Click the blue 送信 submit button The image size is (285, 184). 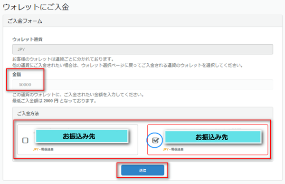click(142, 170)
